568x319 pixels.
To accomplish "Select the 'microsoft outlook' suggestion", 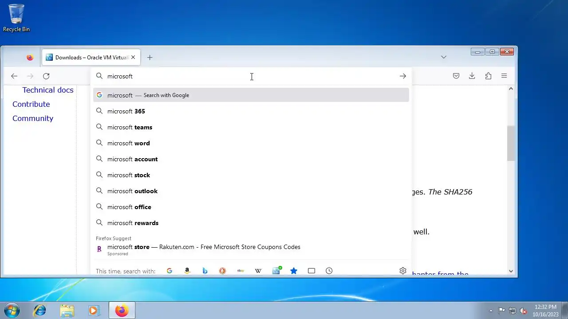I will click(x=251, y=191).
